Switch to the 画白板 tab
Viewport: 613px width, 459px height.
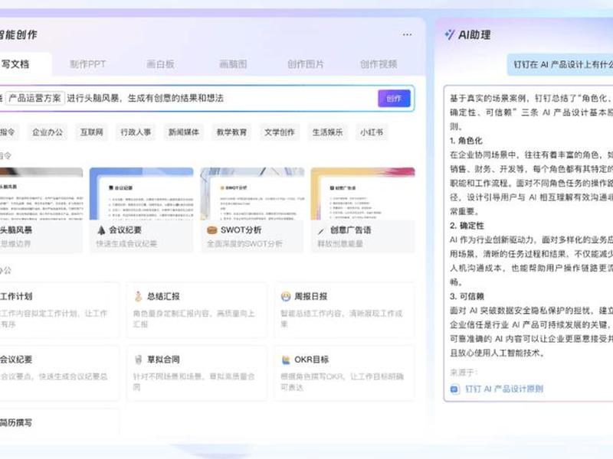click(x=160, y=64)
